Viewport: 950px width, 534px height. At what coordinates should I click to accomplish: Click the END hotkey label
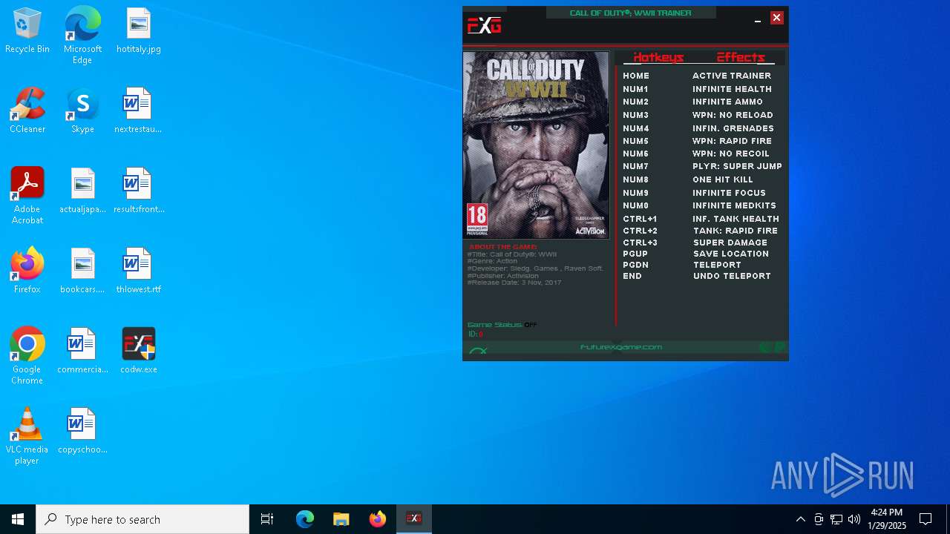[x=632, y=276]
